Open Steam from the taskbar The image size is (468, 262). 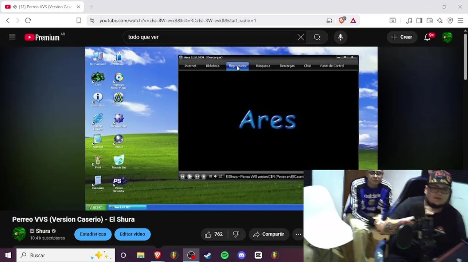[208, 255]
